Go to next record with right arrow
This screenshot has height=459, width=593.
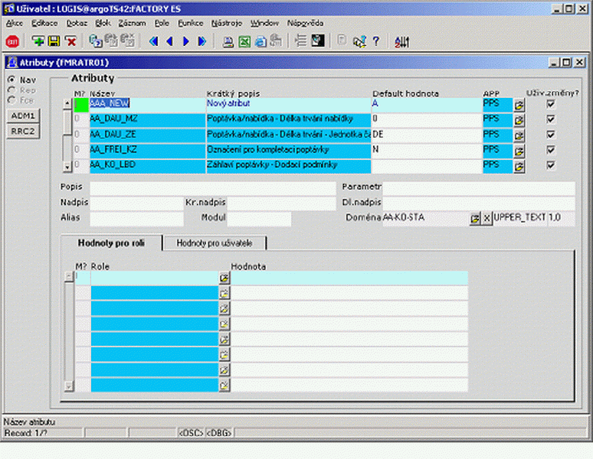click(185, 41)
